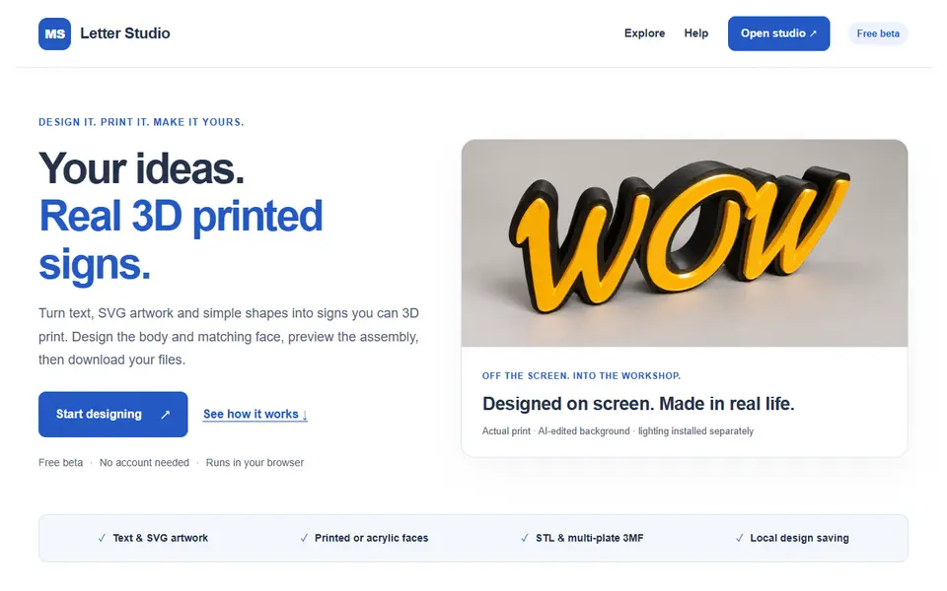Open the Explore nav link

[x=644, y=33]
